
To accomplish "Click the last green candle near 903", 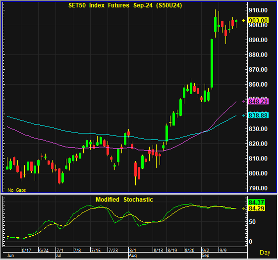I will tap(236, 21).
